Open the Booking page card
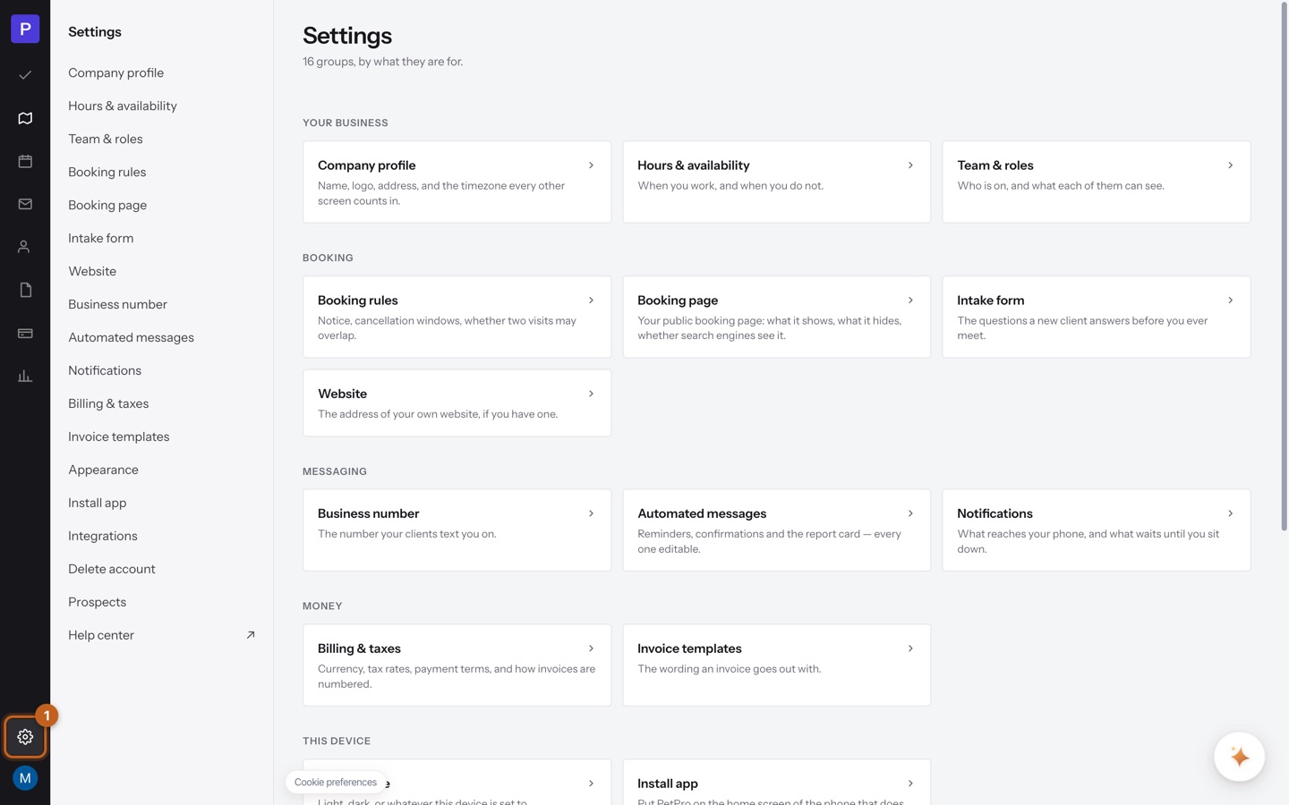The image size is (1289, 805). pos(776,317)
